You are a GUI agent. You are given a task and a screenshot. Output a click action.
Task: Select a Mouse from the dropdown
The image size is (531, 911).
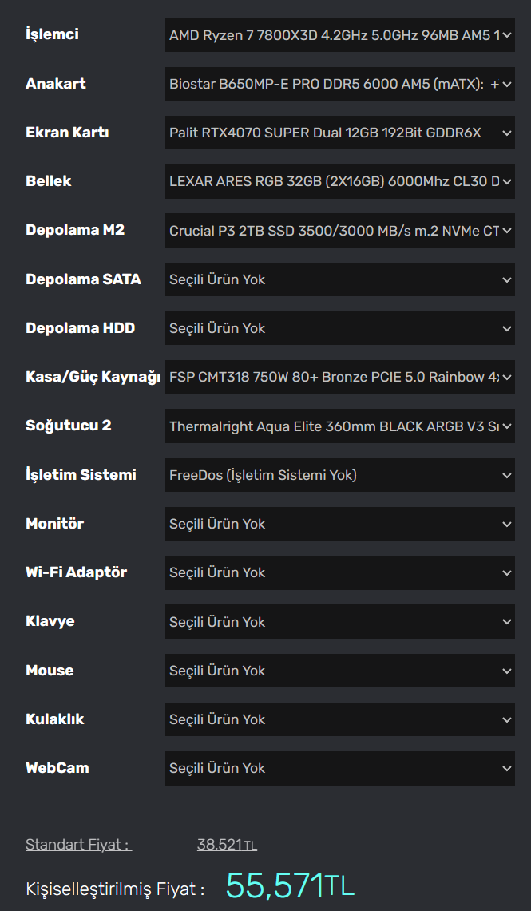click(x=339, y=671)
